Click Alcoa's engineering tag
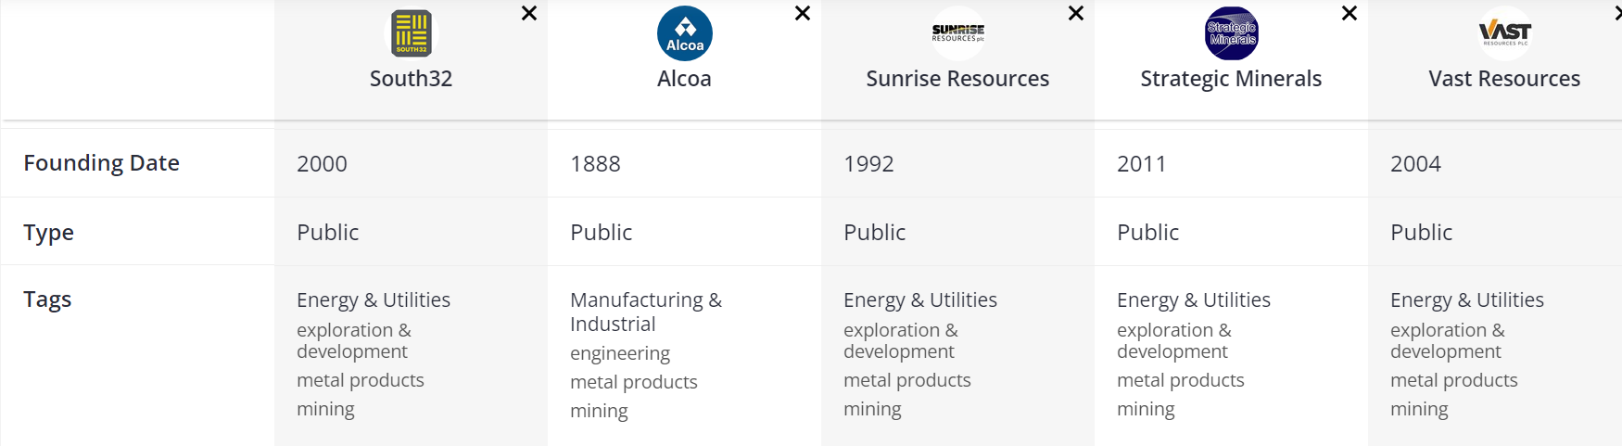The height and width of the screenshot is (446, 1622). click(619, 353)
